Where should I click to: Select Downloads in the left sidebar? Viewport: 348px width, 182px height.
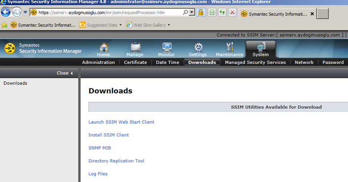pyautogui.click(x=15, y=83)
